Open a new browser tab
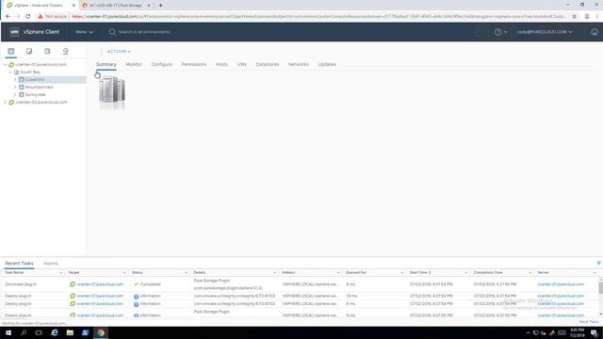 point(161,6)
